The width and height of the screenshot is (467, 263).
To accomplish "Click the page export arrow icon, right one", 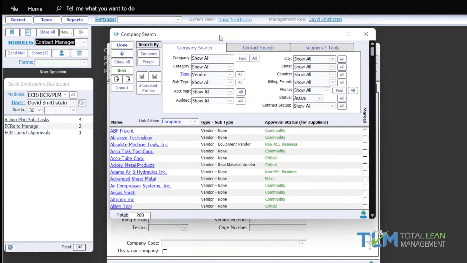I will pyautogui.click(x=128, y=79).
